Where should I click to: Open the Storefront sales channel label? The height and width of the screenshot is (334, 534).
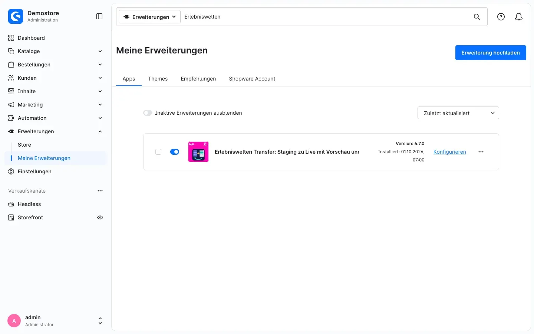pyautogui.click(x=30, y=217)
